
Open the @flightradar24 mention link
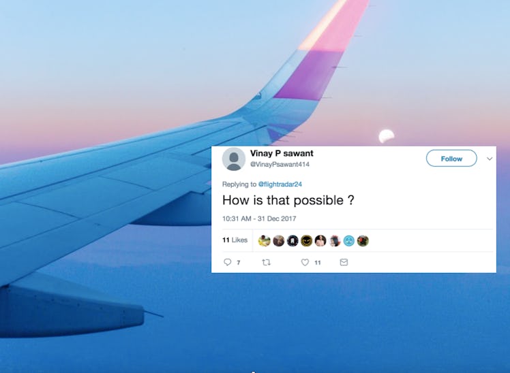click(x=280, y=184)
